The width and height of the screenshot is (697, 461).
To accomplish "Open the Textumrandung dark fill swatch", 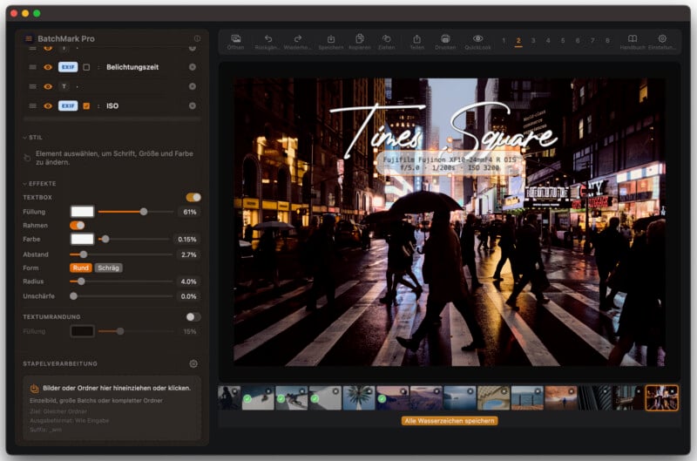I will [82, 331].
